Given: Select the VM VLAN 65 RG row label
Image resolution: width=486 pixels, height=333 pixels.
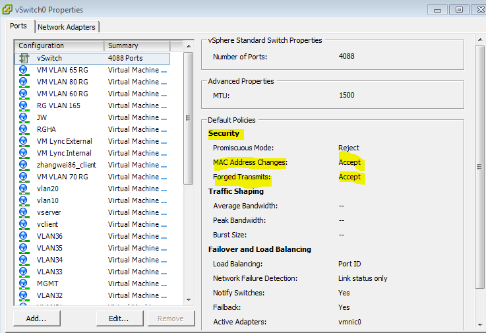Looking at the screenshot, I should pos(62,70).
